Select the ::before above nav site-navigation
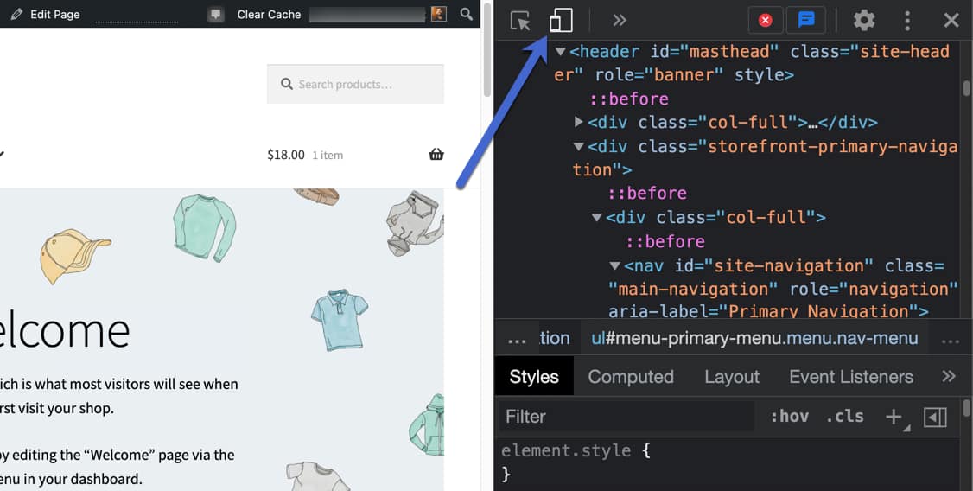 (665, 241)
